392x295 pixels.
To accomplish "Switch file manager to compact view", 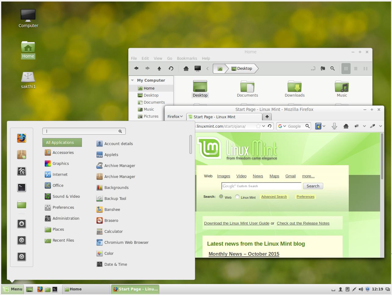I will pos(366,69).
